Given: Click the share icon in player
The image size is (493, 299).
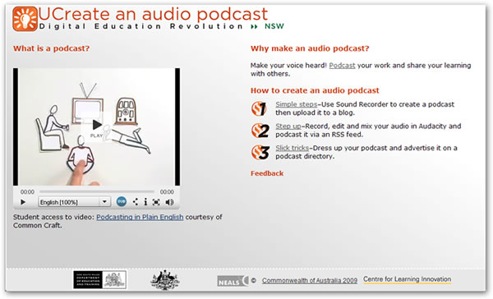Looking at the screenshot, I should pyautogui.click(x=136, y=202).
